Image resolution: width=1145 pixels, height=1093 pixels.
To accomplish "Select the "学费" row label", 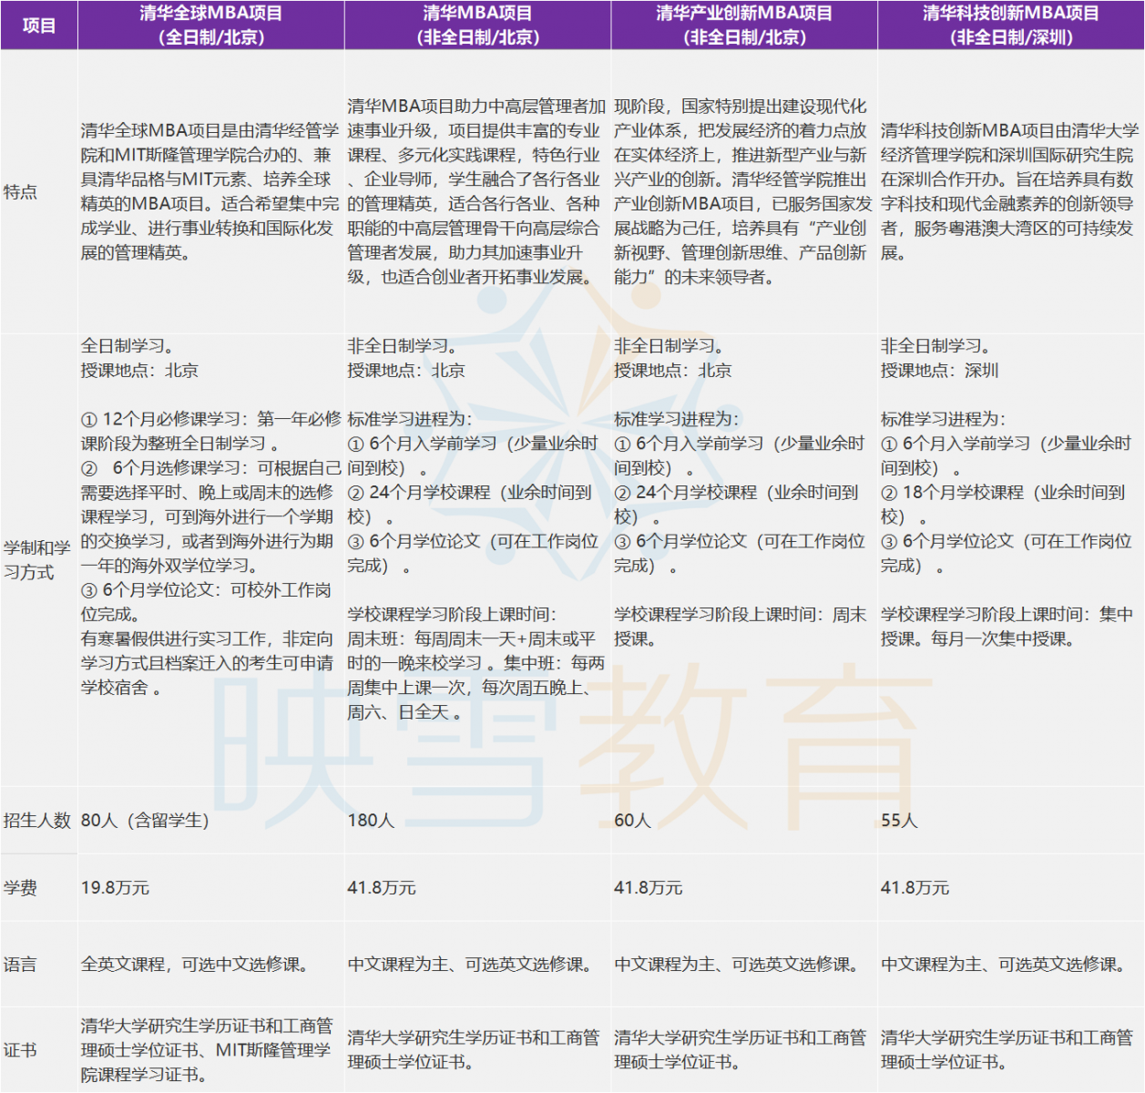I will (x=20, y=888).
